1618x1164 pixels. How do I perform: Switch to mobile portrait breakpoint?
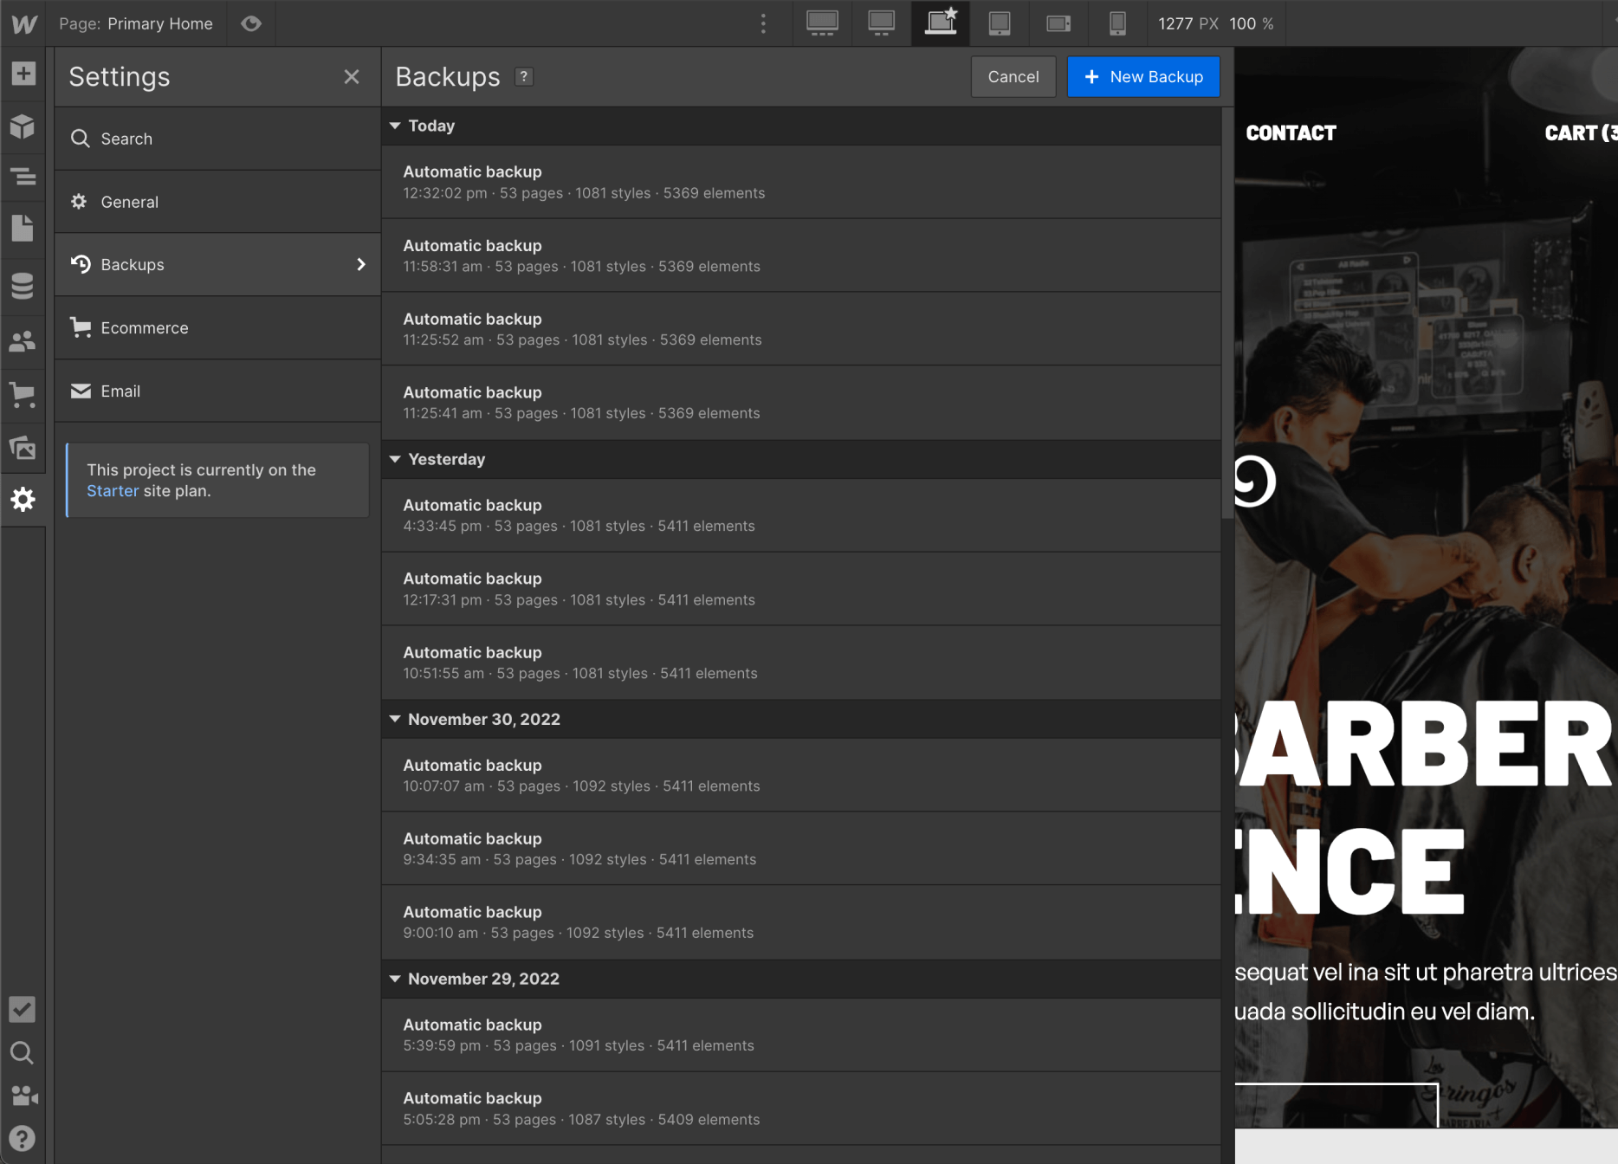tap(1117, 23)
